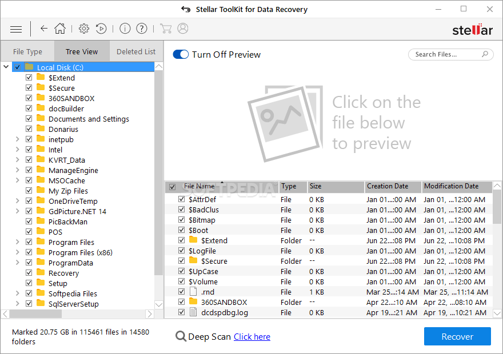This screenshot has width=503, height=354.
Task: Click the POS folder icon in tree
Action: point(41,231)
